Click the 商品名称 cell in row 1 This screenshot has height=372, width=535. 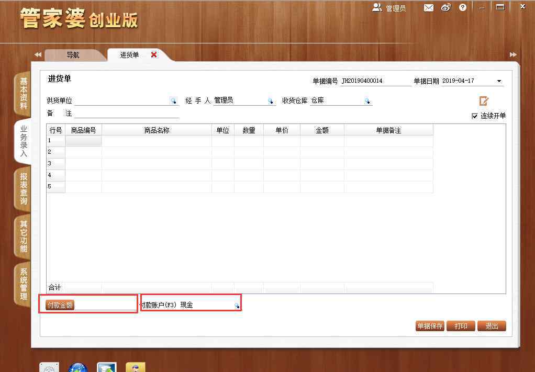(157, 141)
